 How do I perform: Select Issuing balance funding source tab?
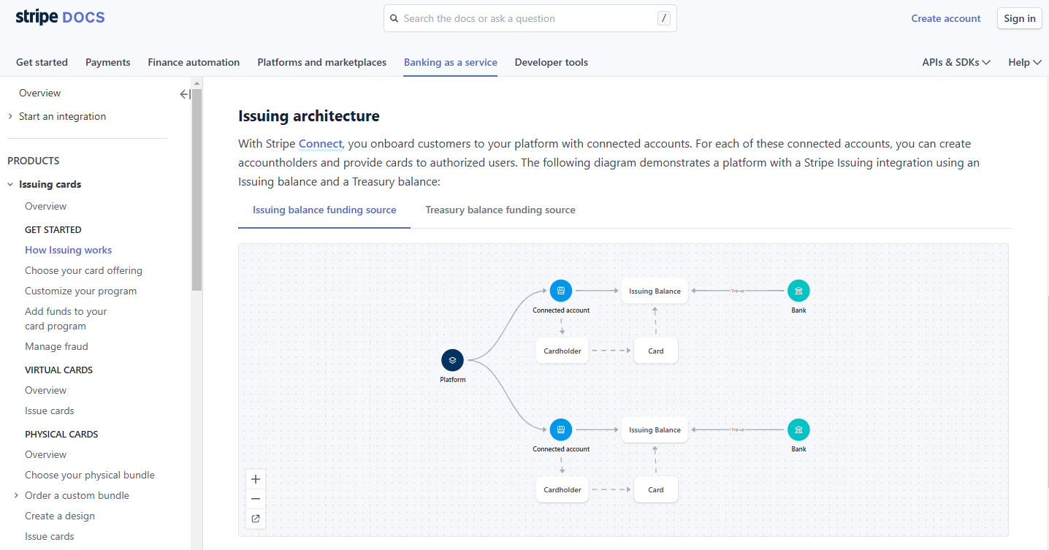(x=324, y=210)
